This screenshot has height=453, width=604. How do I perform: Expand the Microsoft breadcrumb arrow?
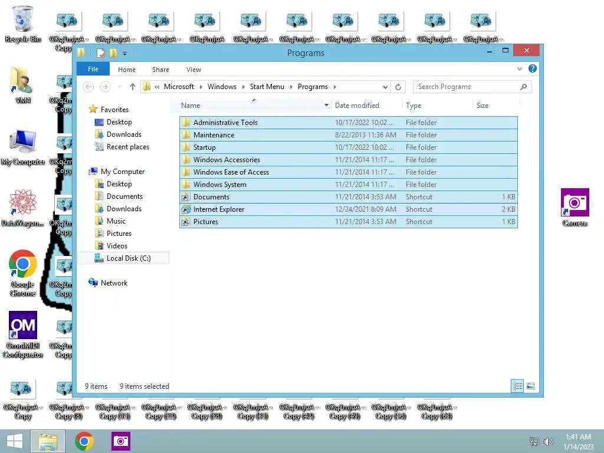click(201, 87)
